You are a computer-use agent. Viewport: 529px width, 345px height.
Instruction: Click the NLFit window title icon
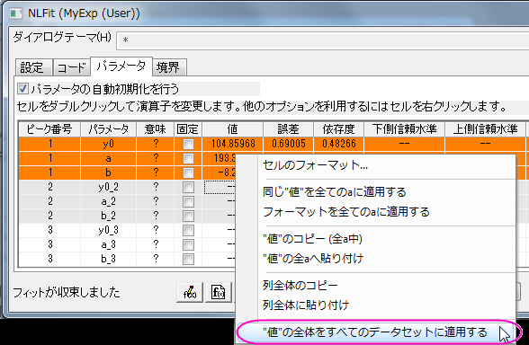(x=15, y=13)
